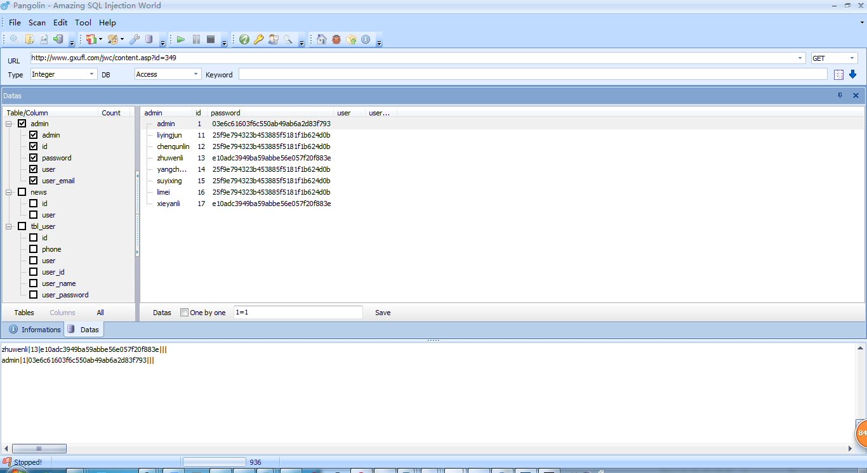Check the phone column checkbox
Screen dimensions: 867x473
(x=34, y=249)
